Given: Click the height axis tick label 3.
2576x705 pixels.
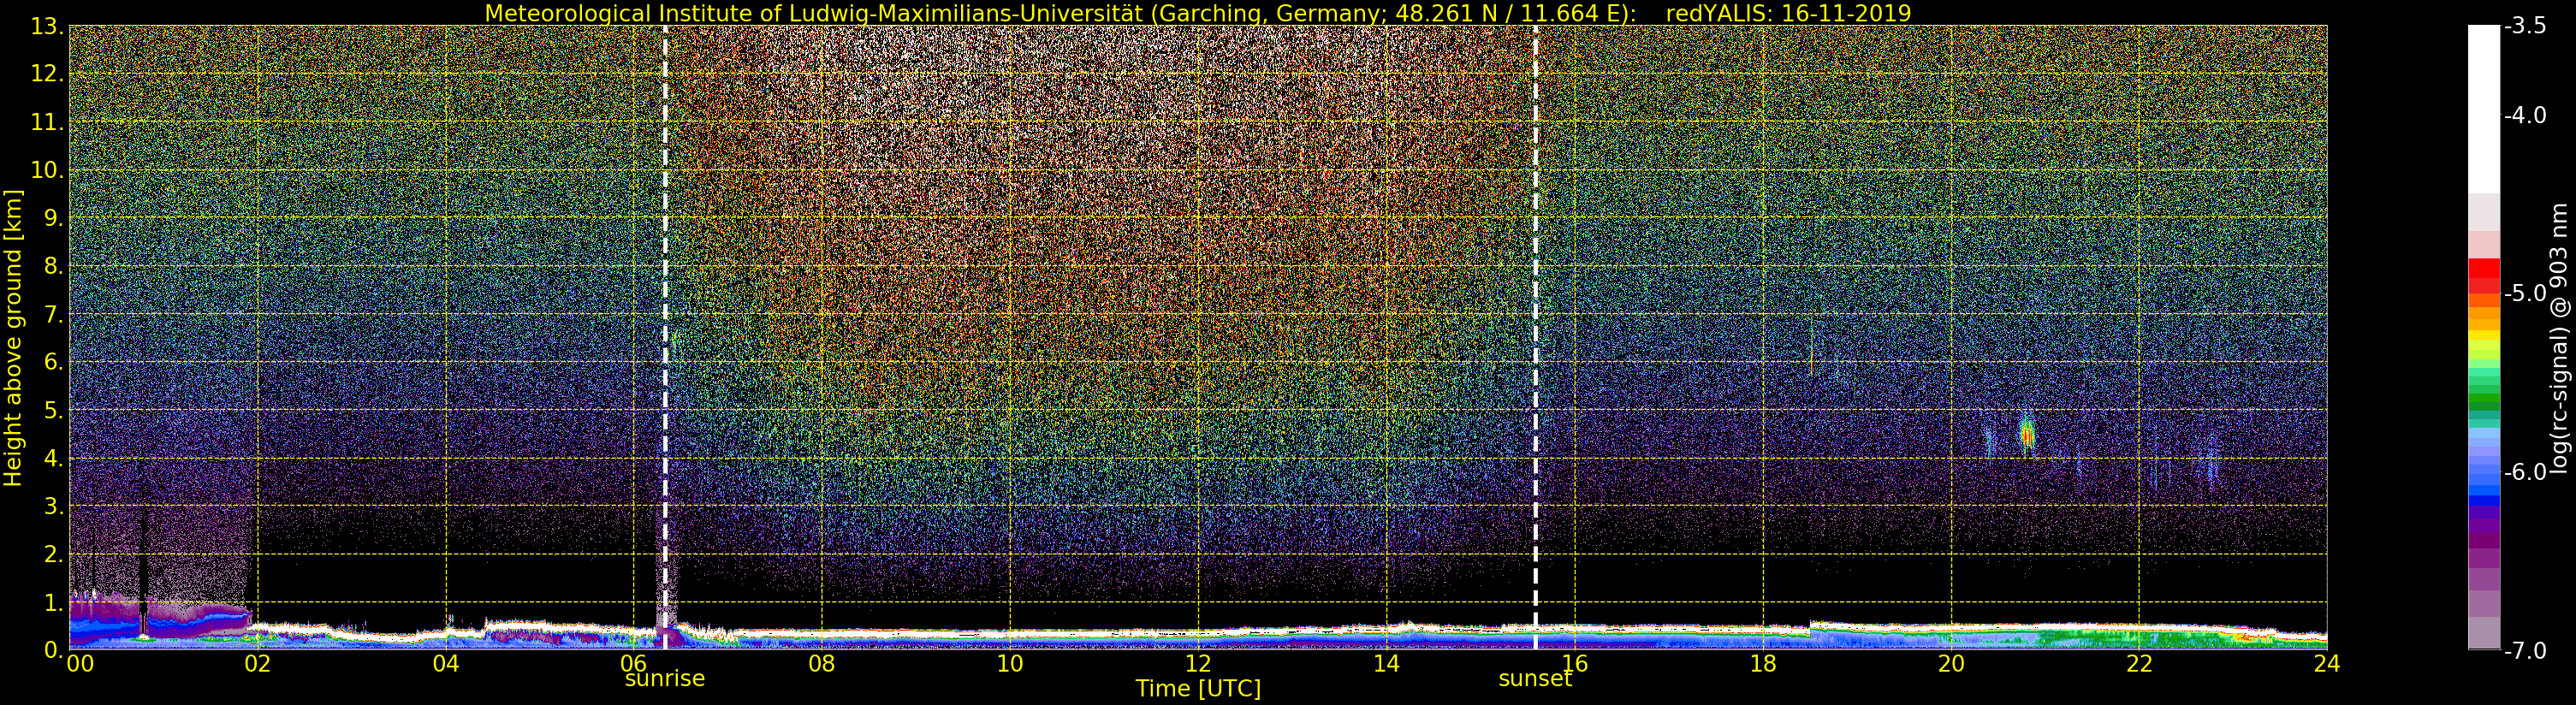Looking at the screenshot, I should 54,506.
